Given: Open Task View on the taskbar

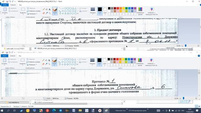Looking at the screenshot, I should pos(14,110).
